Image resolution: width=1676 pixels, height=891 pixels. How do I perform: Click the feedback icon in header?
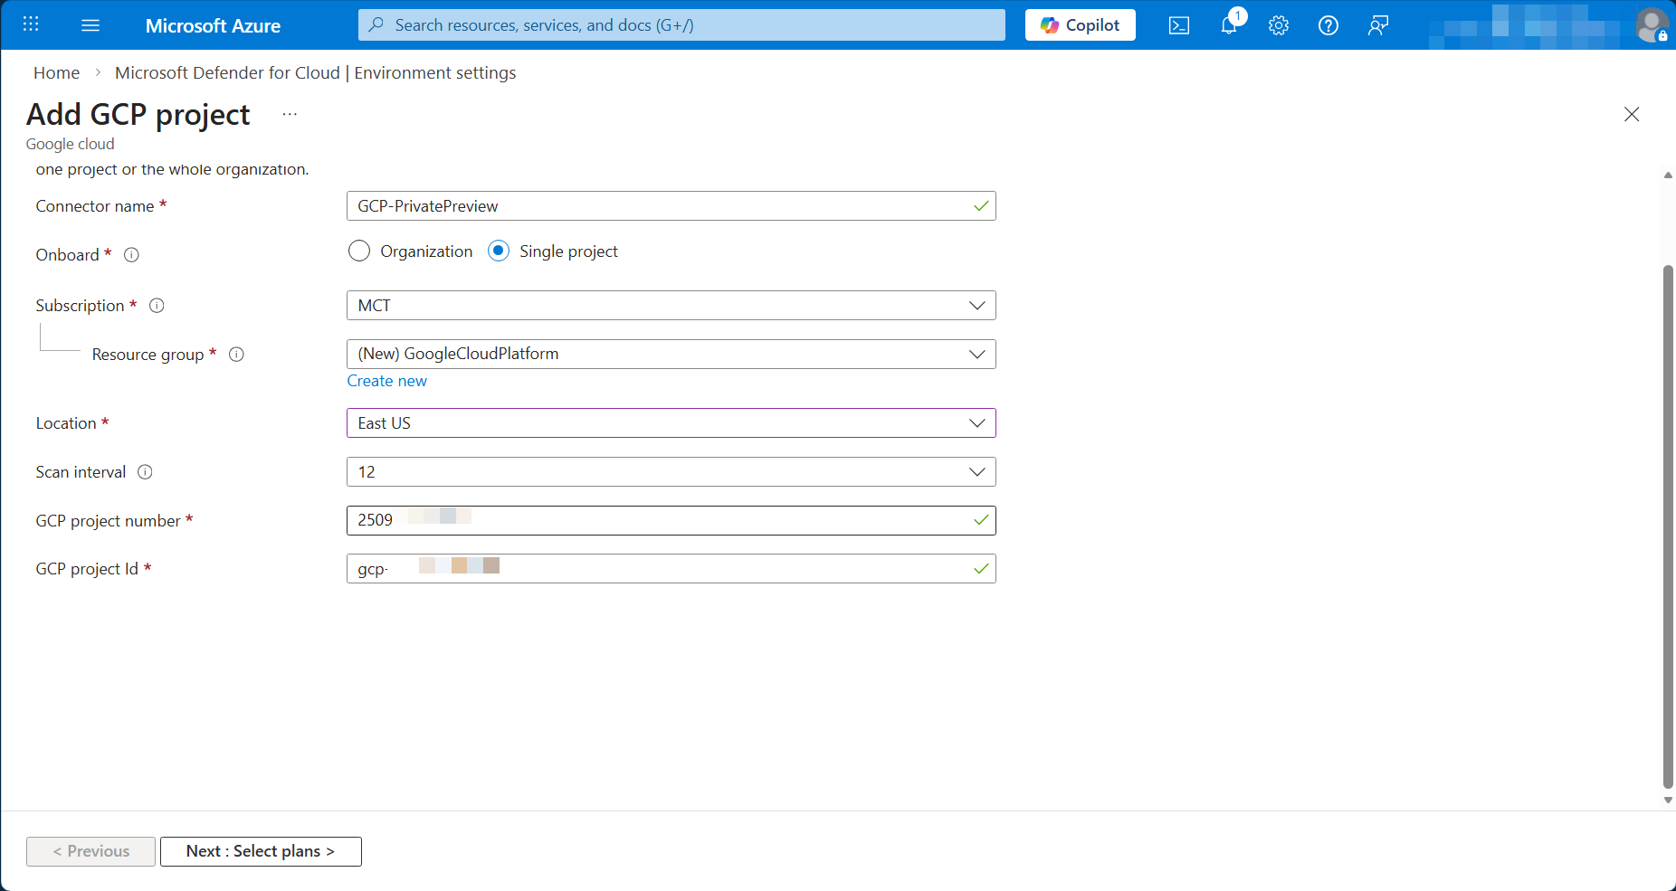[1377, 25]
